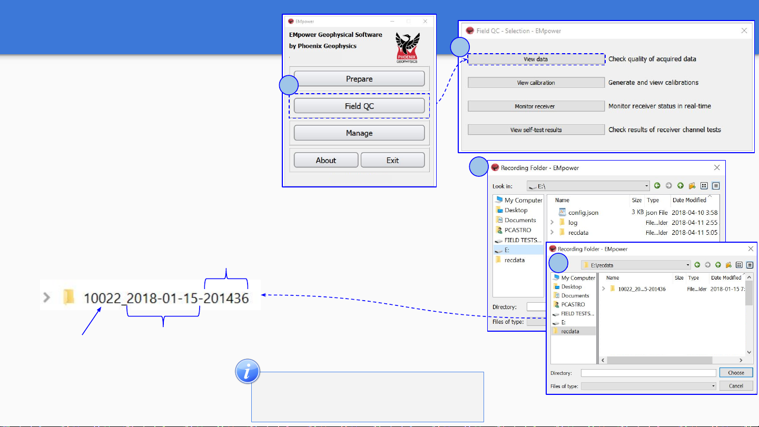The width and height of the screenshot is (759, 427).
Task: Expand the log folder row
Action: [553, 223]
